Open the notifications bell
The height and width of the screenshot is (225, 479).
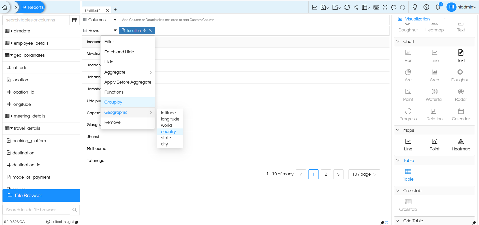[x=437, y=7]
